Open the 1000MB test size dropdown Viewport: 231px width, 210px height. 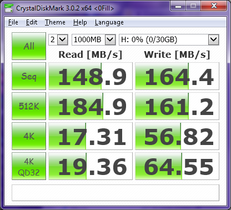coord(94,39)
